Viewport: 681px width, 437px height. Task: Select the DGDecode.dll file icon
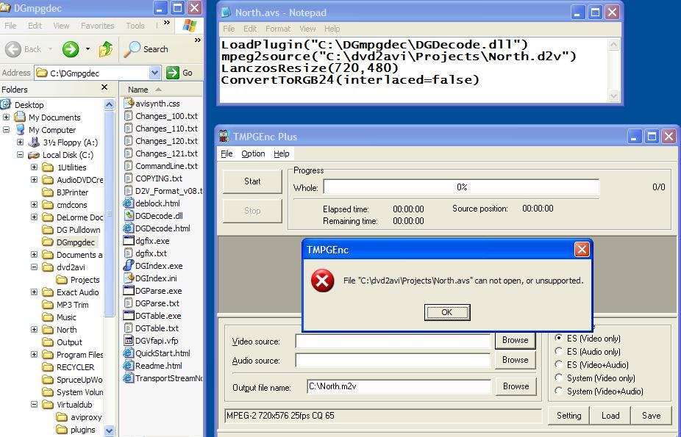pos(129,215)
